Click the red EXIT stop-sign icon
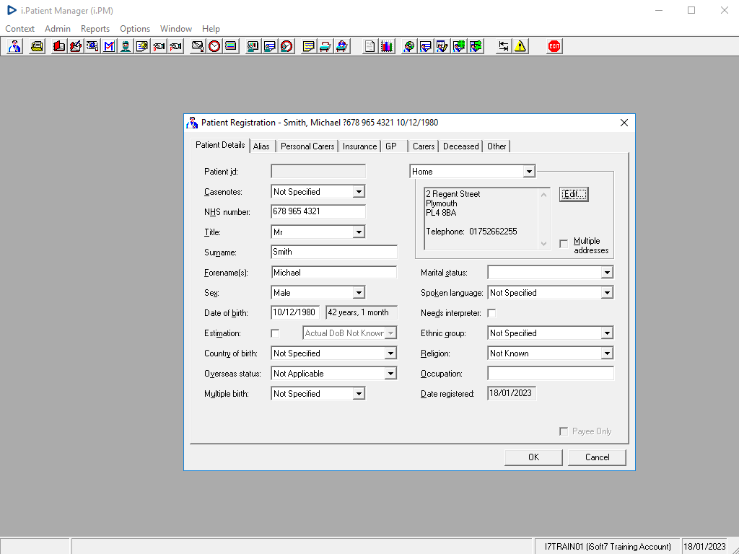The width and height of the screenshot is (739, 554). [x=554, y=46]
